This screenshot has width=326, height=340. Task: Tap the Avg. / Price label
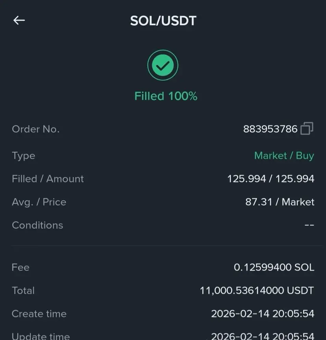39,202
